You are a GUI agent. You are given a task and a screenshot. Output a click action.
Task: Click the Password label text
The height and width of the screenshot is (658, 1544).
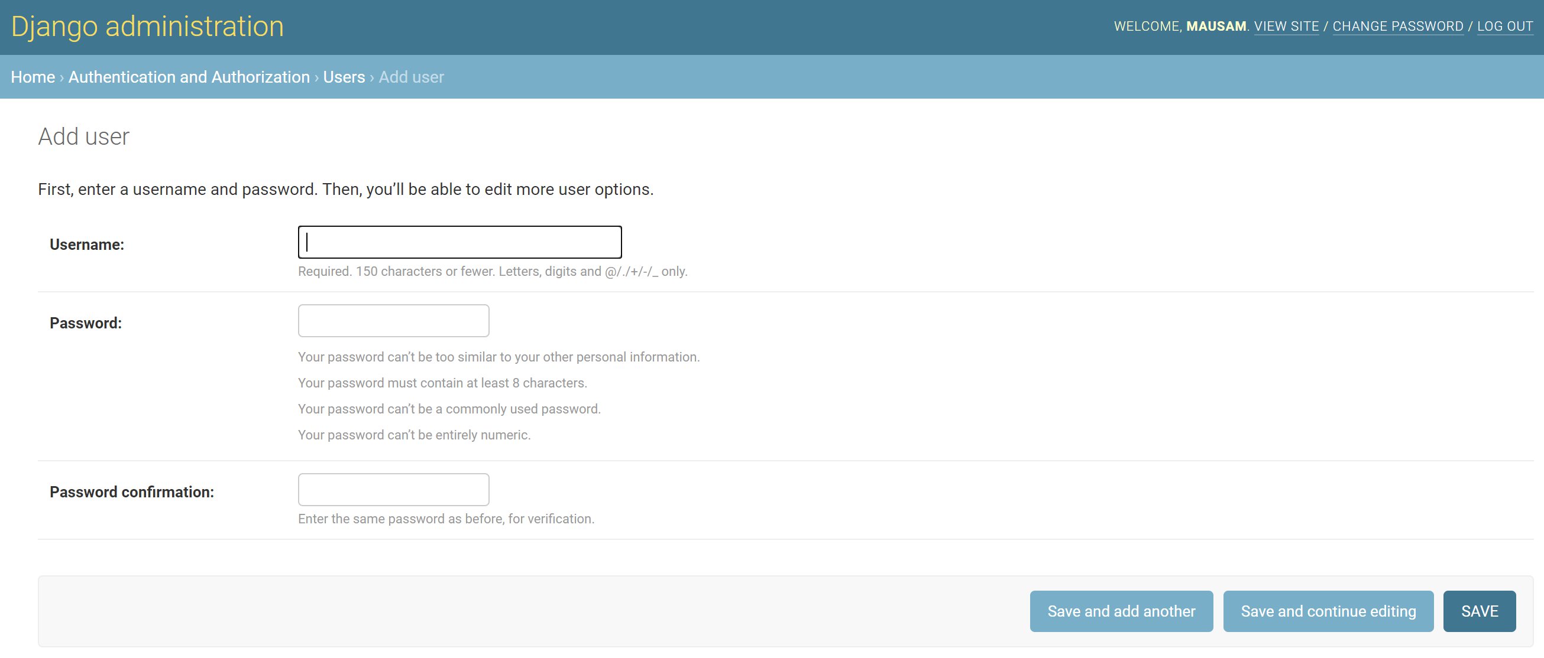[x=86, y=323]
